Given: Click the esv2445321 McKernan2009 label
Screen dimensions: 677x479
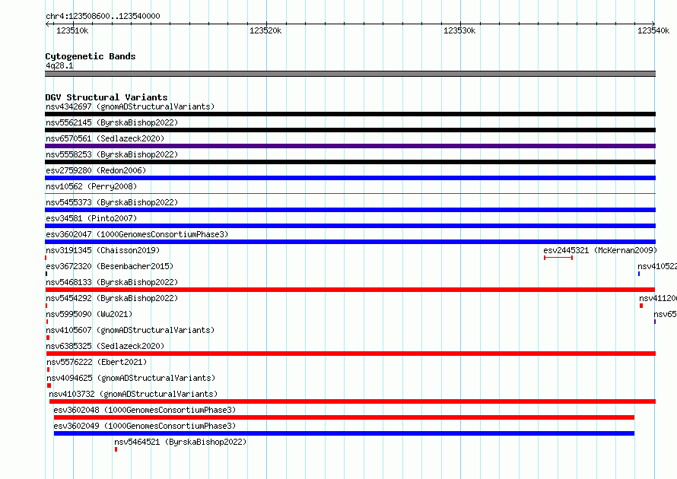Looking at the screenshot, I should point(600,250).
